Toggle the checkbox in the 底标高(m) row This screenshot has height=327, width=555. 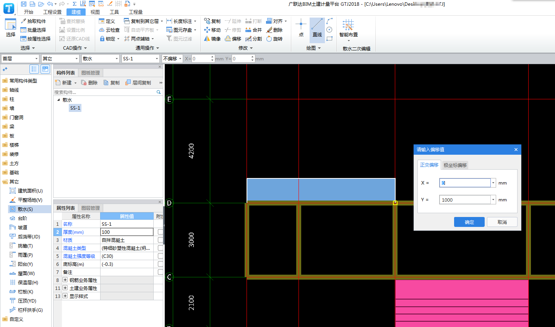coord(161,264)
